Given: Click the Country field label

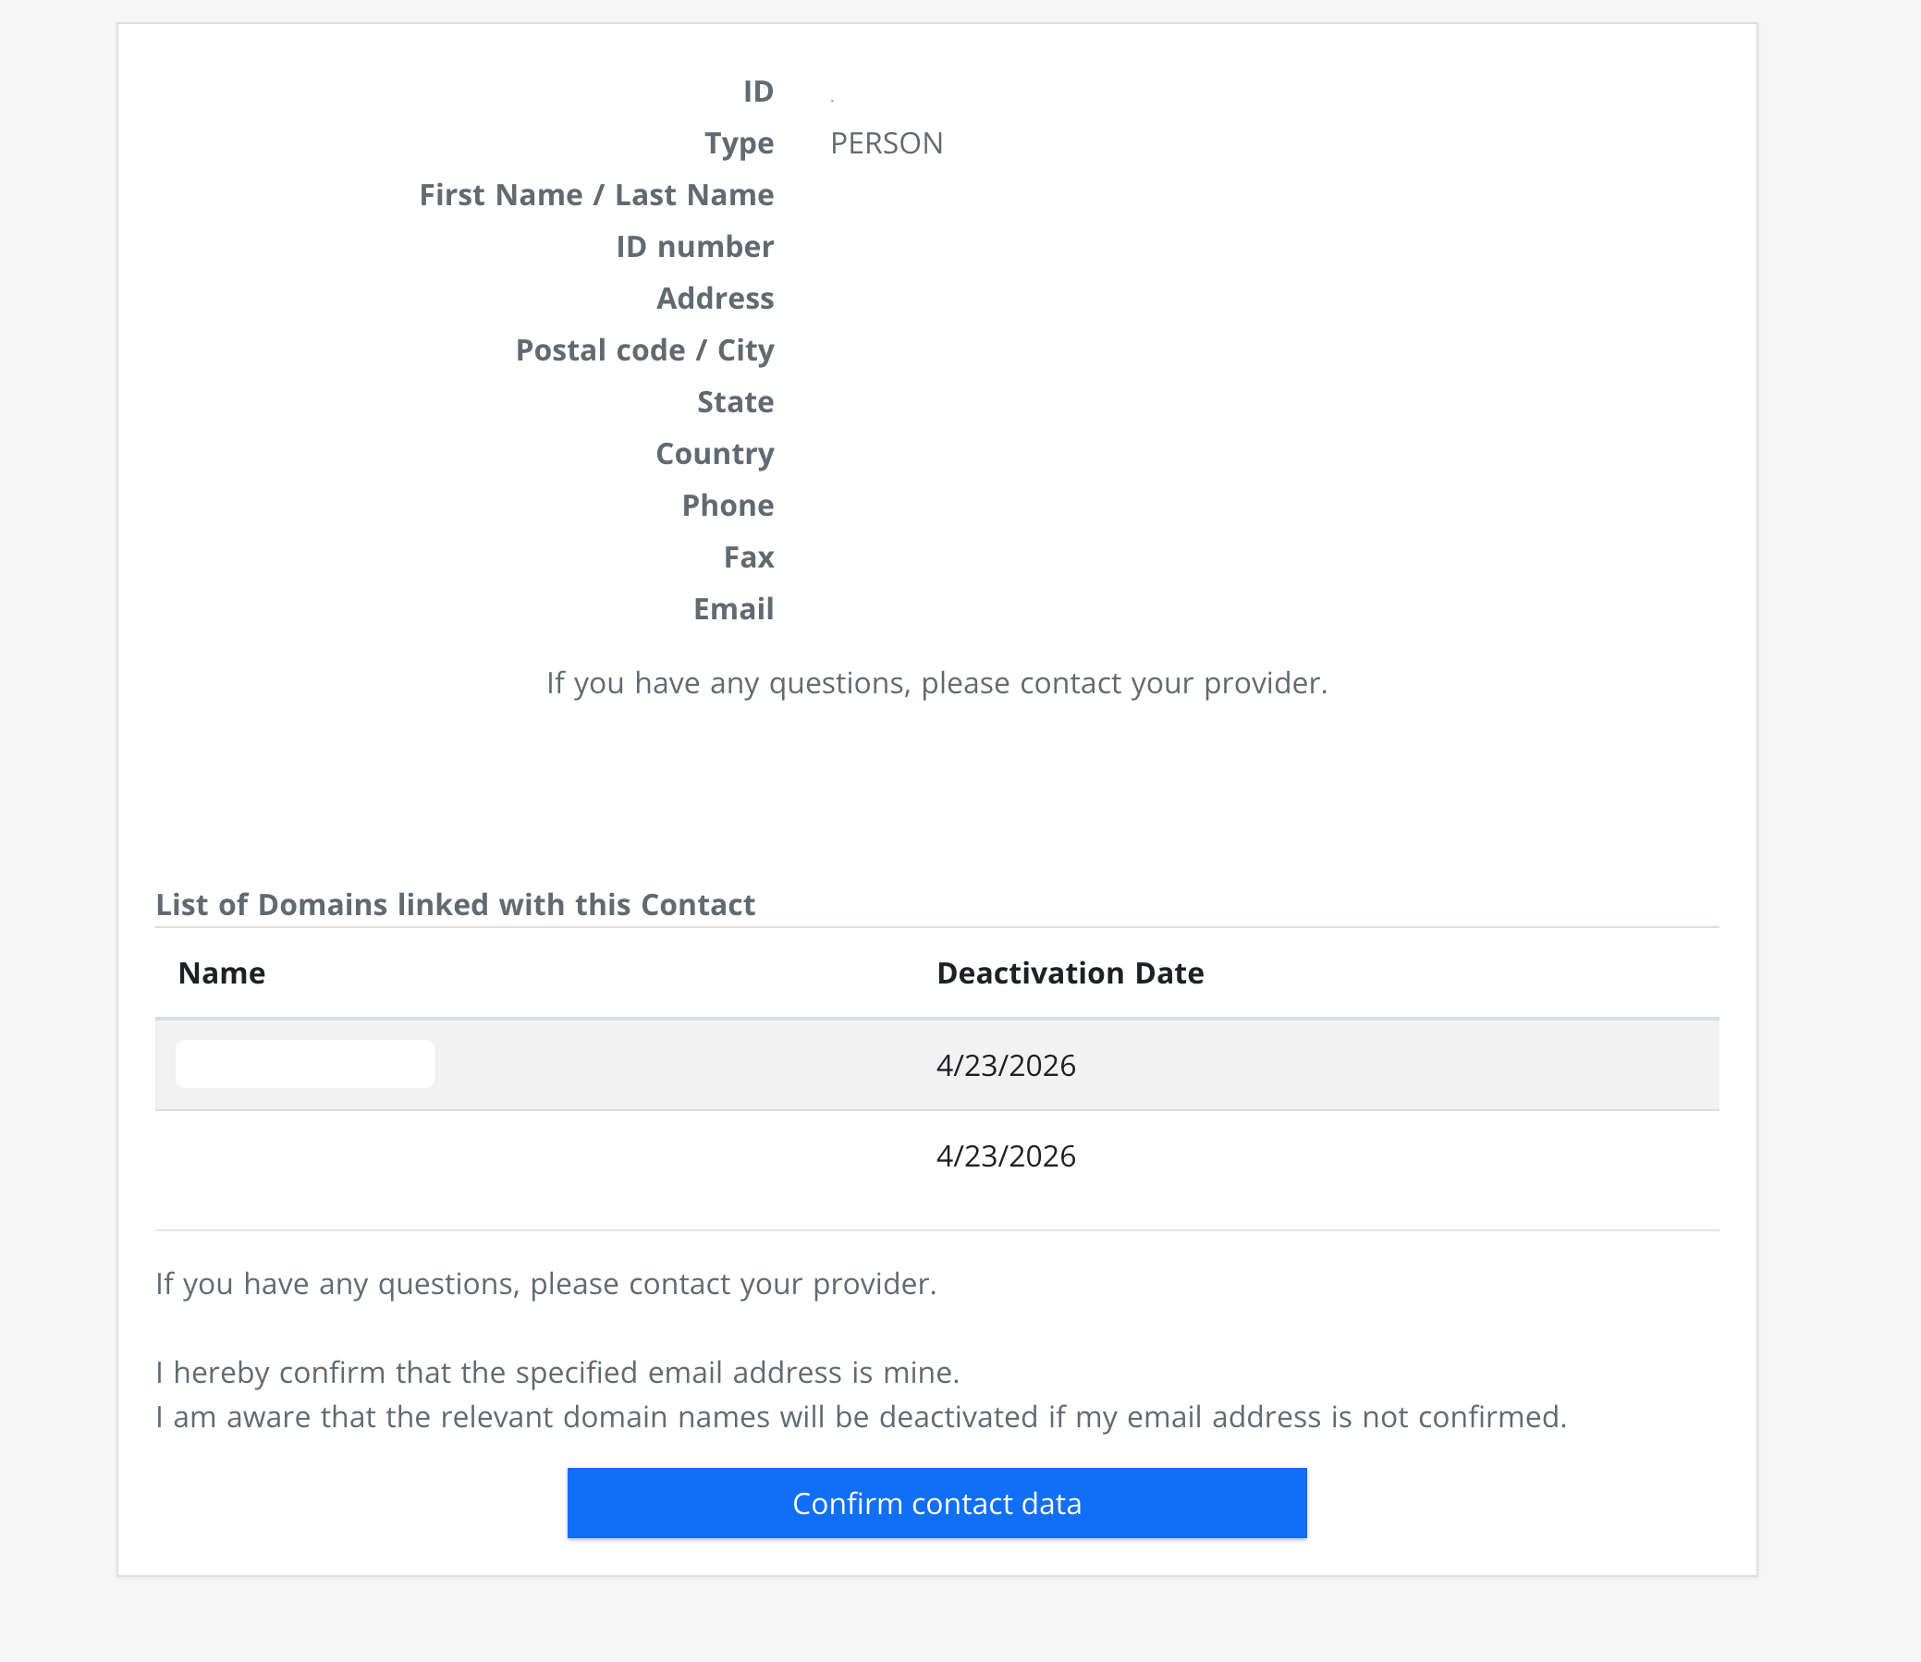Looking at the screenshot, I should (715, 454).
